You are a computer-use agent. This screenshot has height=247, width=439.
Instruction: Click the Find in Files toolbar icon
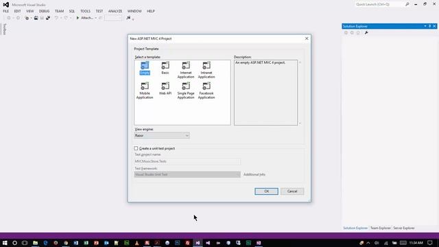(128, 18)
